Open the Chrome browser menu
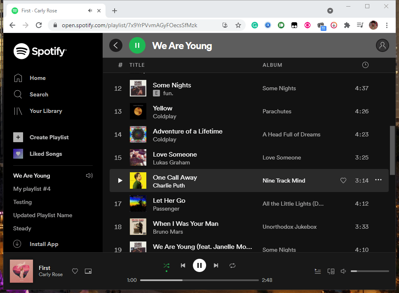Screen dimensions: 399x293 (387, 25)
